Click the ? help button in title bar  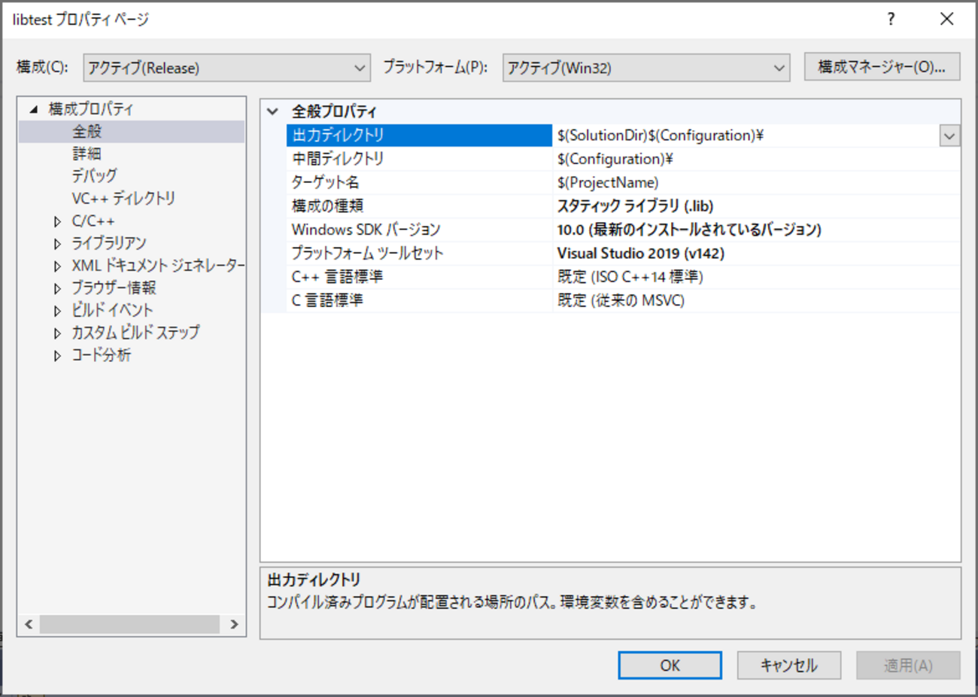click(891, 20)
